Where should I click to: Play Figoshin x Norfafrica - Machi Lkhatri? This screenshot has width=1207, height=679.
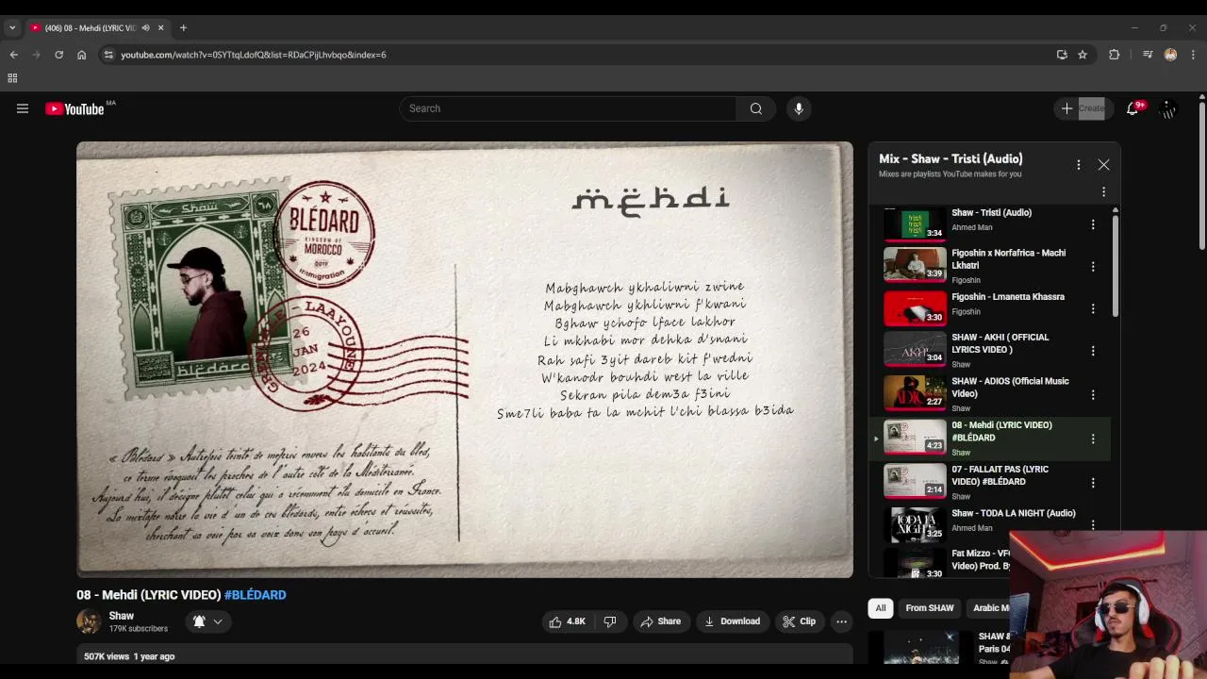pos(915,265)
